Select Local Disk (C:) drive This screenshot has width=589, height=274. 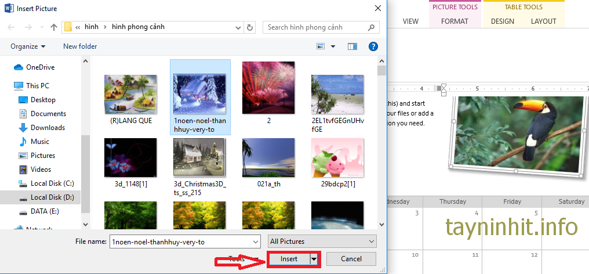coord(52,183)
